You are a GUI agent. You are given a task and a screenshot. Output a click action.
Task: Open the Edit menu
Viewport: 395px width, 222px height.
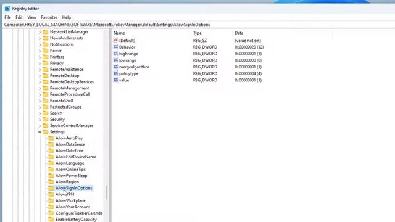click(19, 17)
